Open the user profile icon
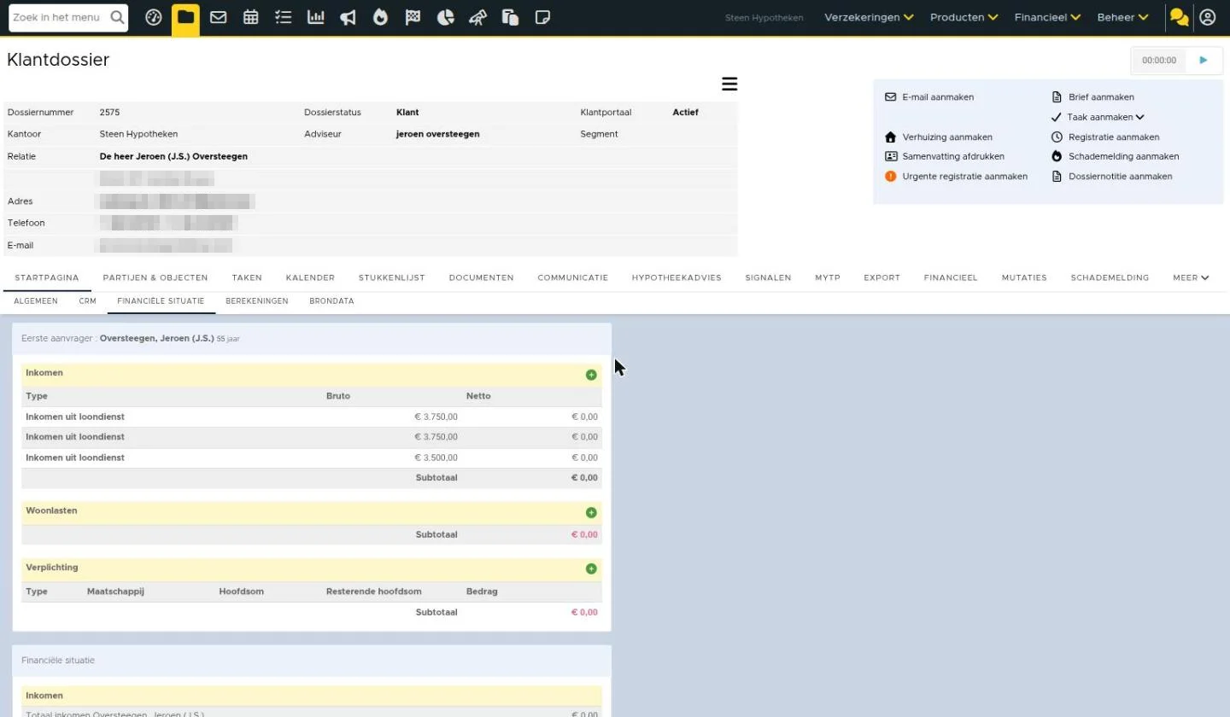 [1208, 17]
